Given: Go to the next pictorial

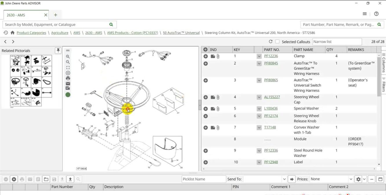Looking at the screenshot, I should point(13,42).
